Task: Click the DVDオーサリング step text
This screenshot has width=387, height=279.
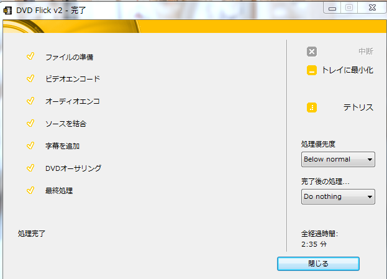Action: (73, 168)
